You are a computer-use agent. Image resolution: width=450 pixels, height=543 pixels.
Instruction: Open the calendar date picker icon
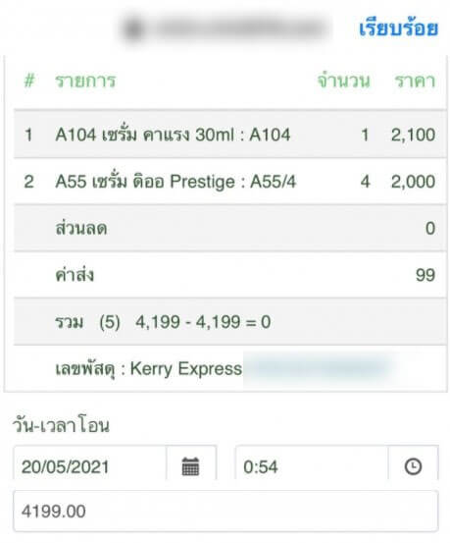(190, 465)
